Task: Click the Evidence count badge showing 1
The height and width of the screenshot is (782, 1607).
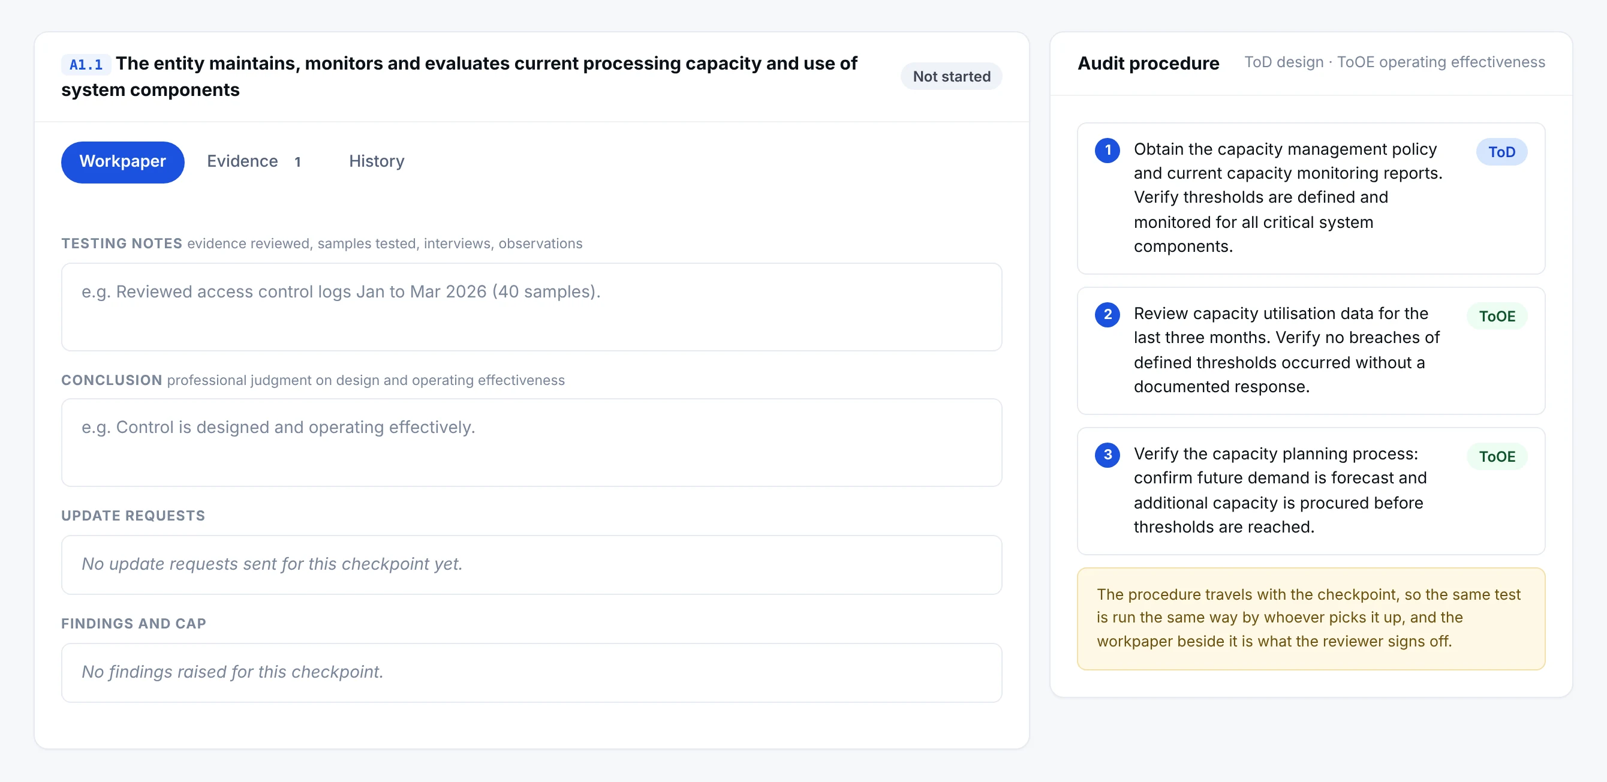Action: tap(297, 163)
